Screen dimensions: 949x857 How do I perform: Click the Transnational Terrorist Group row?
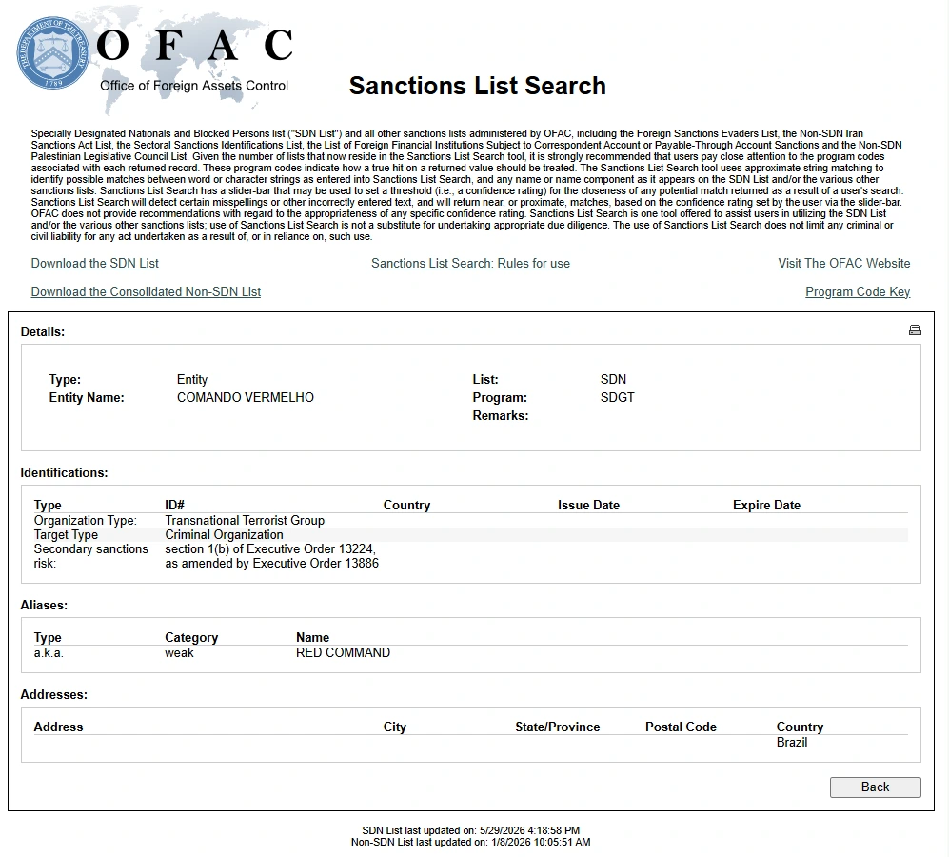(x=471, y=521)
